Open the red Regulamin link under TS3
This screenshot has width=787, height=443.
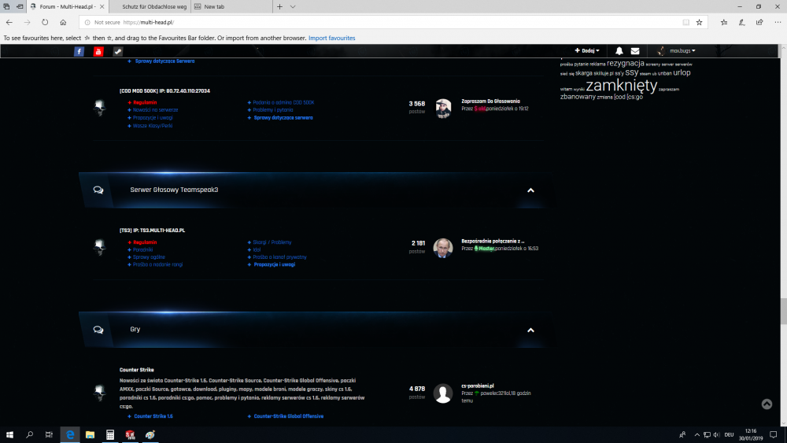click(145, 242)
